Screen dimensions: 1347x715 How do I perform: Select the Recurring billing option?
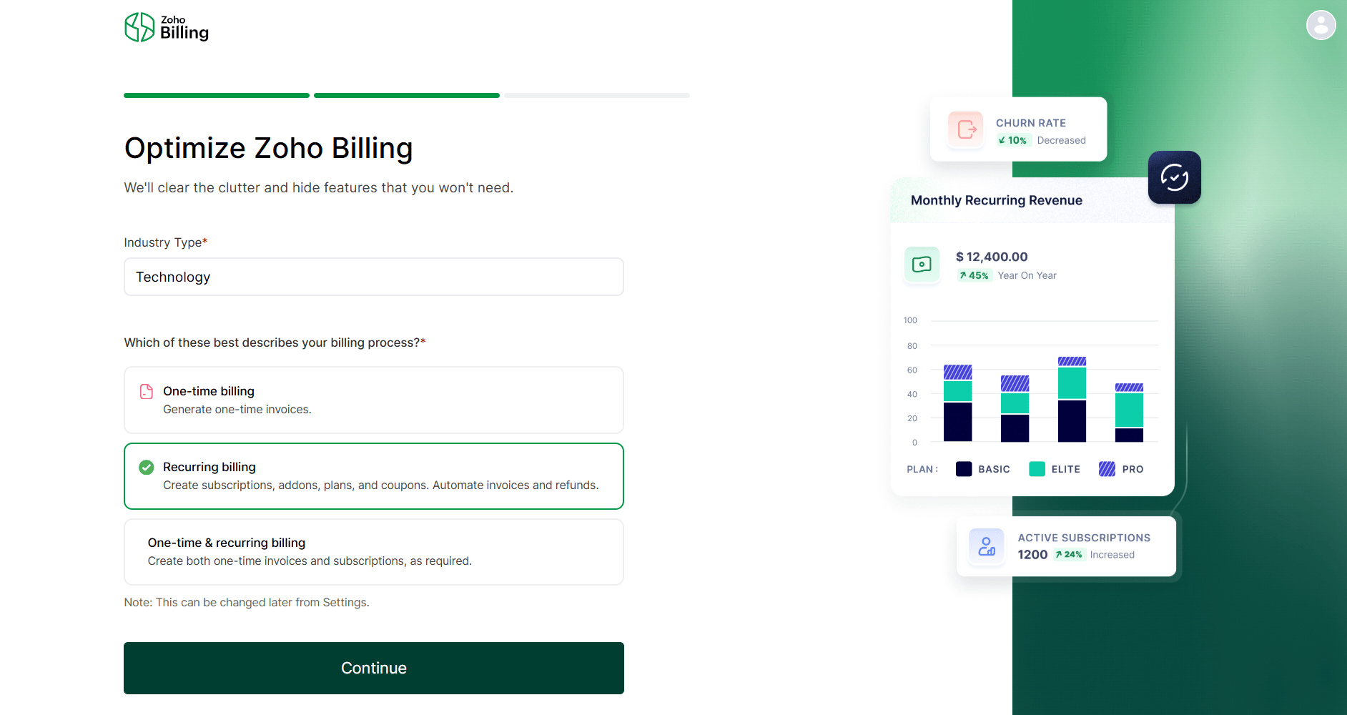click(x=374, y=476)
